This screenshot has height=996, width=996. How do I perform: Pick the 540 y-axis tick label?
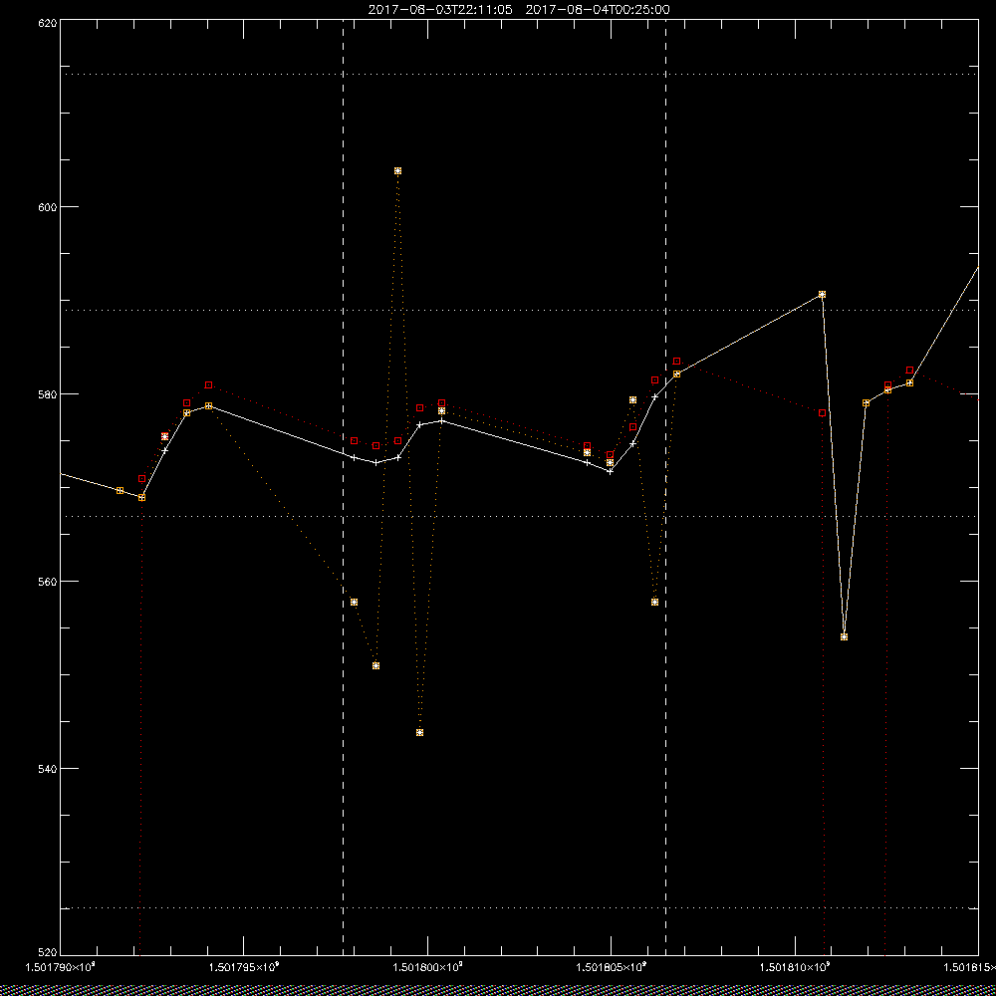click(48, 769)
